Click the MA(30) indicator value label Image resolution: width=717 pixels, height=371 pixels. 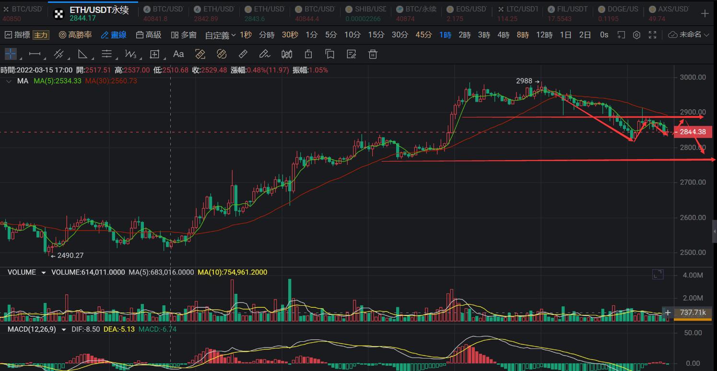111,81
